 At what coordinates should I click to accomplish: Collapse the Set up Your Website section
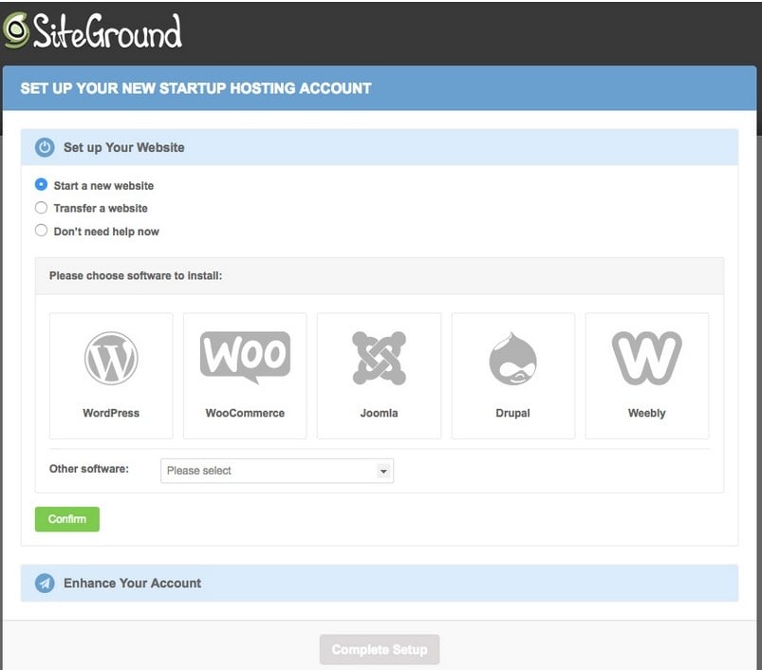(379, 147)
